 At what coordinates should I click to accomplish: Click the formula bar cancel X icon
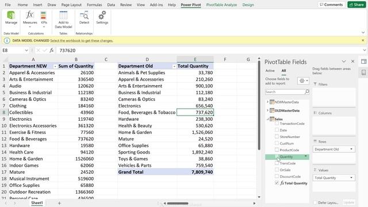tap(38, 50)
